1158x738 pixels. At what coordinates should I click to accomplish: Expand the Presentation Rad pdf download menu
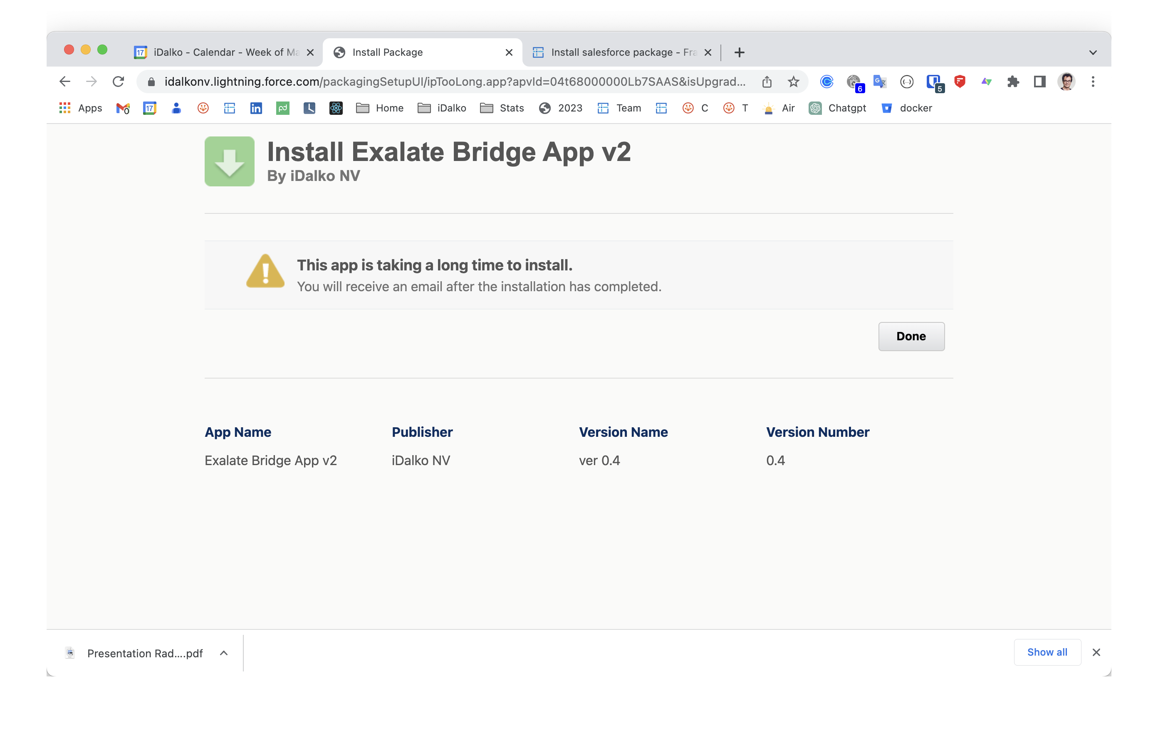pyautogui.click(x=224, y=653)
